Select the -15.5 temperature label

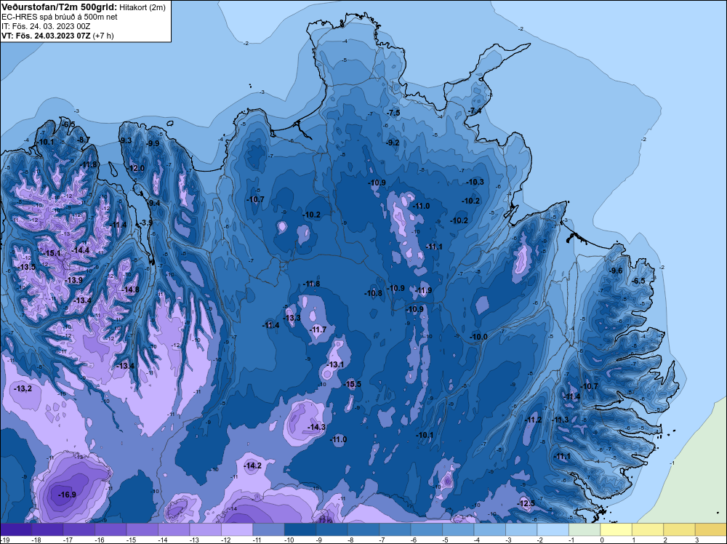[352, 384]
